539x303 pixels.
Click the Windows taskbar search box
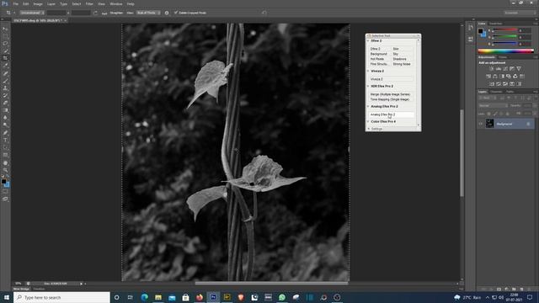61,297
